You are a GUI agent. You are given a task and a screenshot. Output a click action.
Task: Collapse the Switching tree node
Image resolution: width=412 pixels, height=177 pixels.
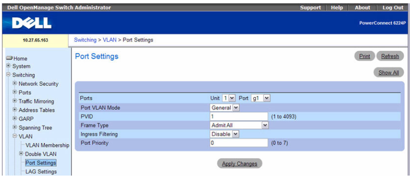pyautogui.click(x=9, y=74)
